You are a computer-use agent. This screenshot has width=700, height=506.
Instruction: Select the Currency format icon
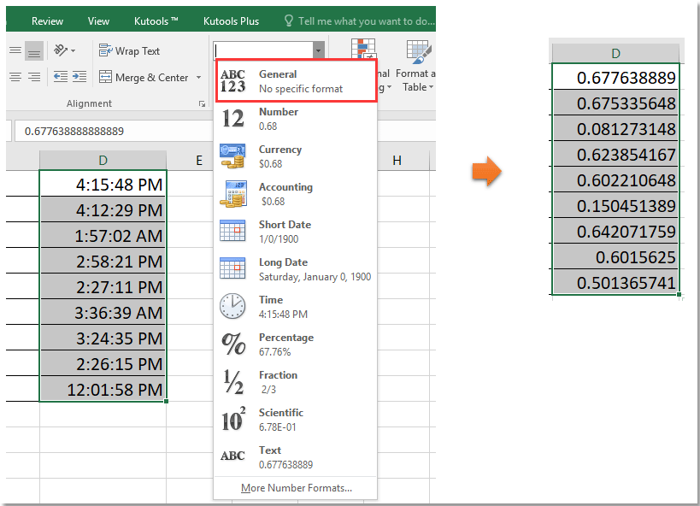click(x=232, y=155)
